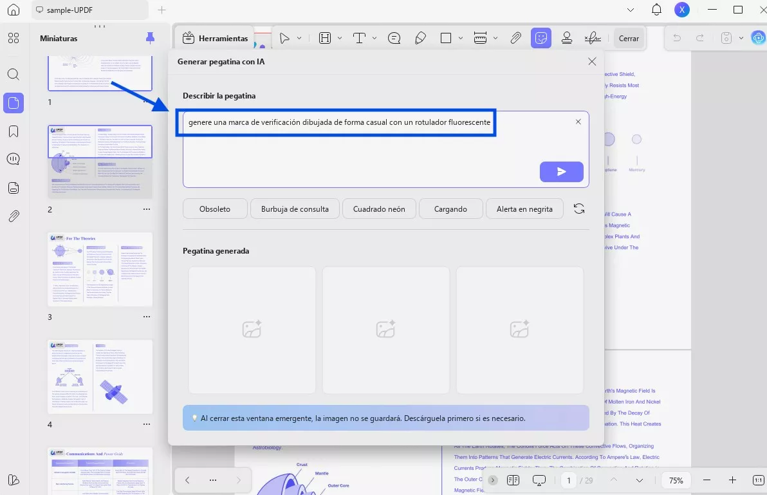Open the slideshow presentation icon
Viewport: 767px width, 495px height.
[x=539, y=480]
